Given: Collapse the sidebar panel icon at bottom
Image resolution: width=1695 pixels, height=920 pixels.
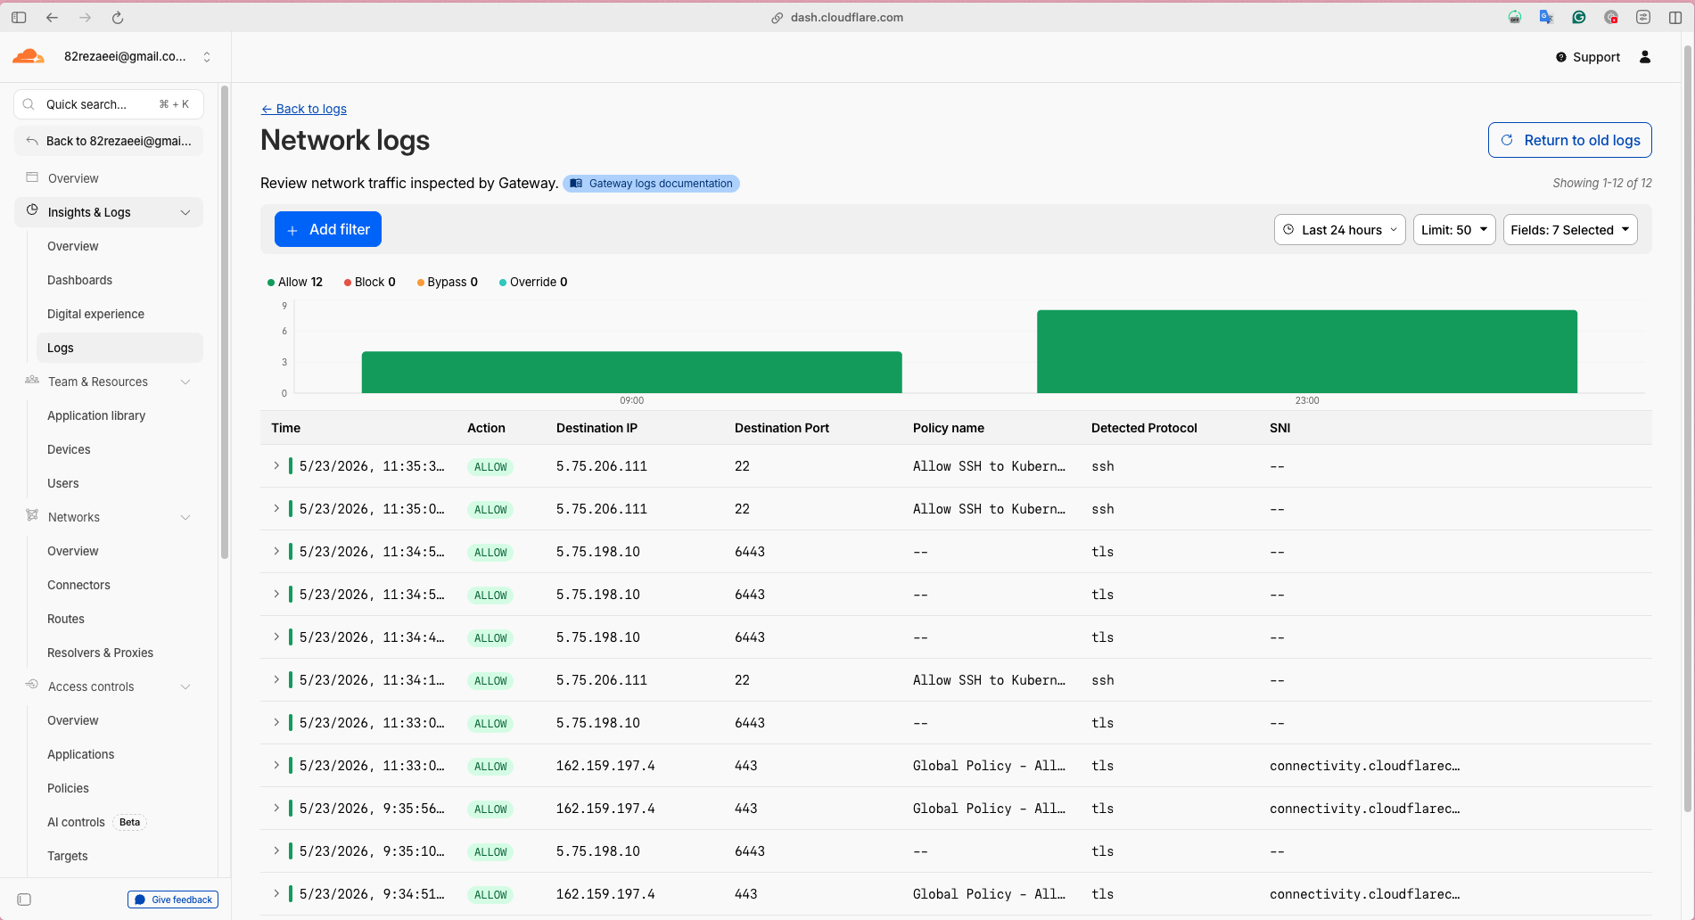Looking at the screenshot, I should pyautogui.click(x=24, y=899).
